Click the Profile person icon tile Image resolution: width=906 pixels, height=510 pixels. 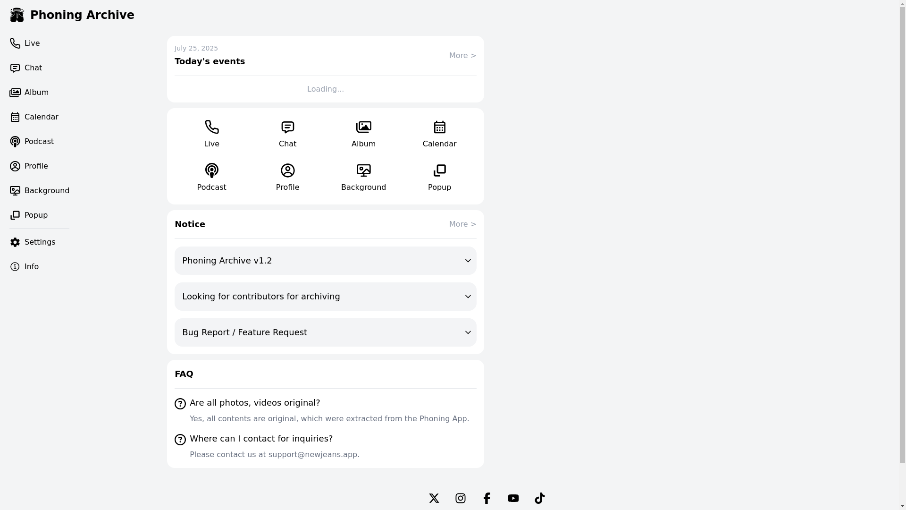[x=288, y=178]
